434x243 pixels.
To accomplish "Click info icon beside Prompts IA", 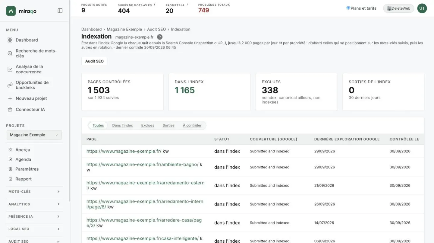I will coord(187,5).
